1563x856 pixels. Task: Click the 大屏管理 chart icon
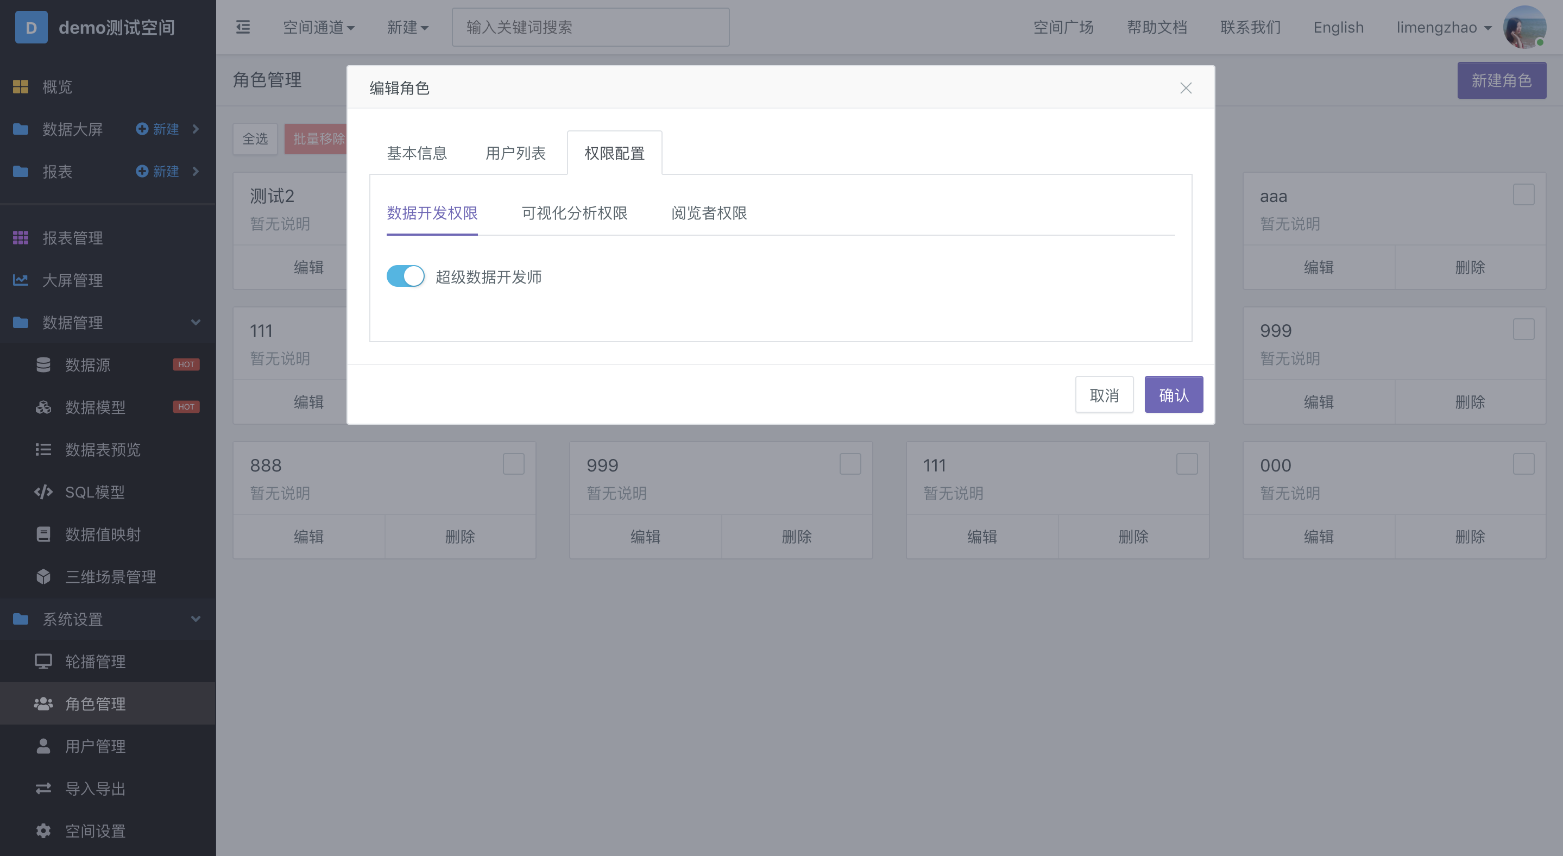click(x=21, y=280)
